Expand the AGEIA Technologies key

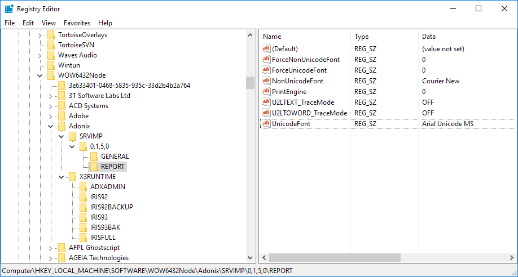(51, 258)
